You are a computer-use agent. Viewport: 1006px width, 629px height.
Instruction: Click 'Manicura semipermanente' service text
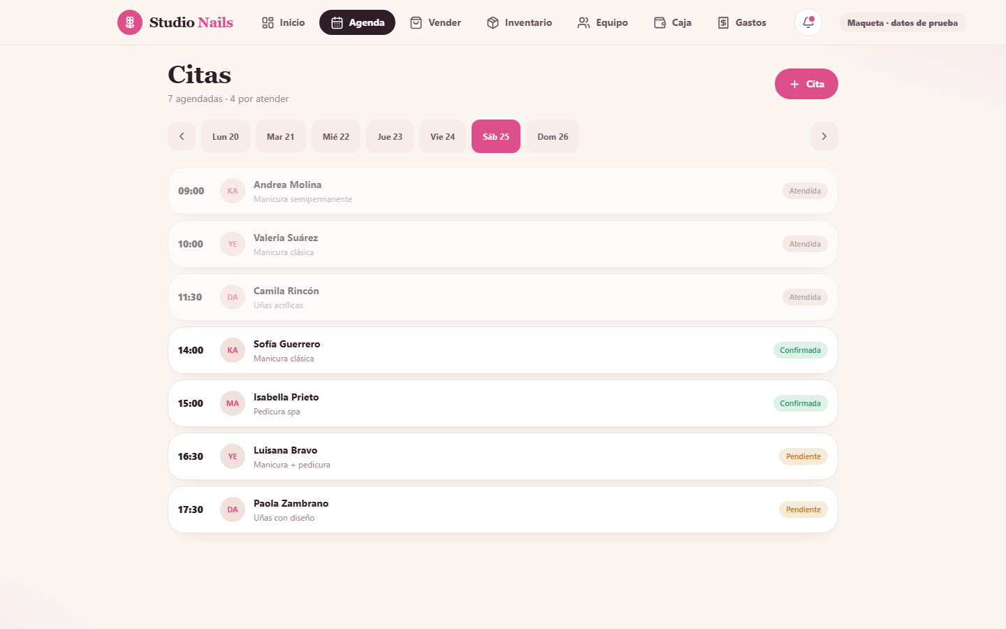coord(302,199)
